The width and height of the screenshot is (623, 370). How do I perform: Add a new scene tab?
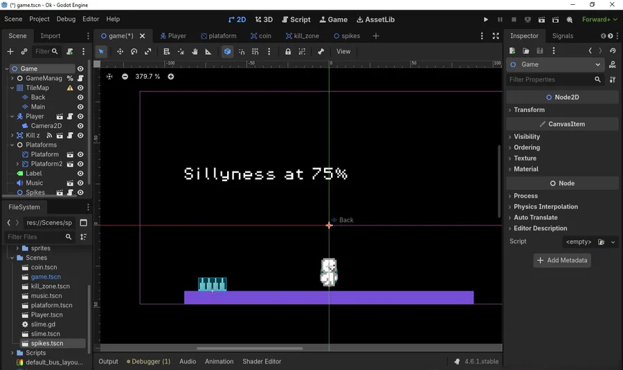(375, 36)
